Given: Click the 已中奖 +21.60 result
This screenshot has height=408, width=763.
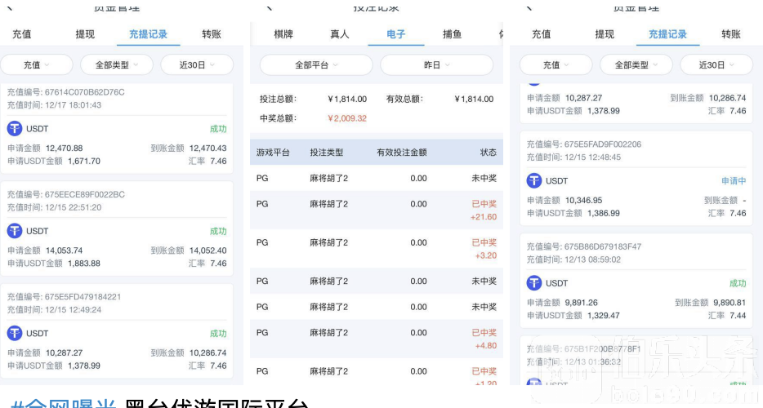Looking at the screenshot, I should (x=484, y=210).
